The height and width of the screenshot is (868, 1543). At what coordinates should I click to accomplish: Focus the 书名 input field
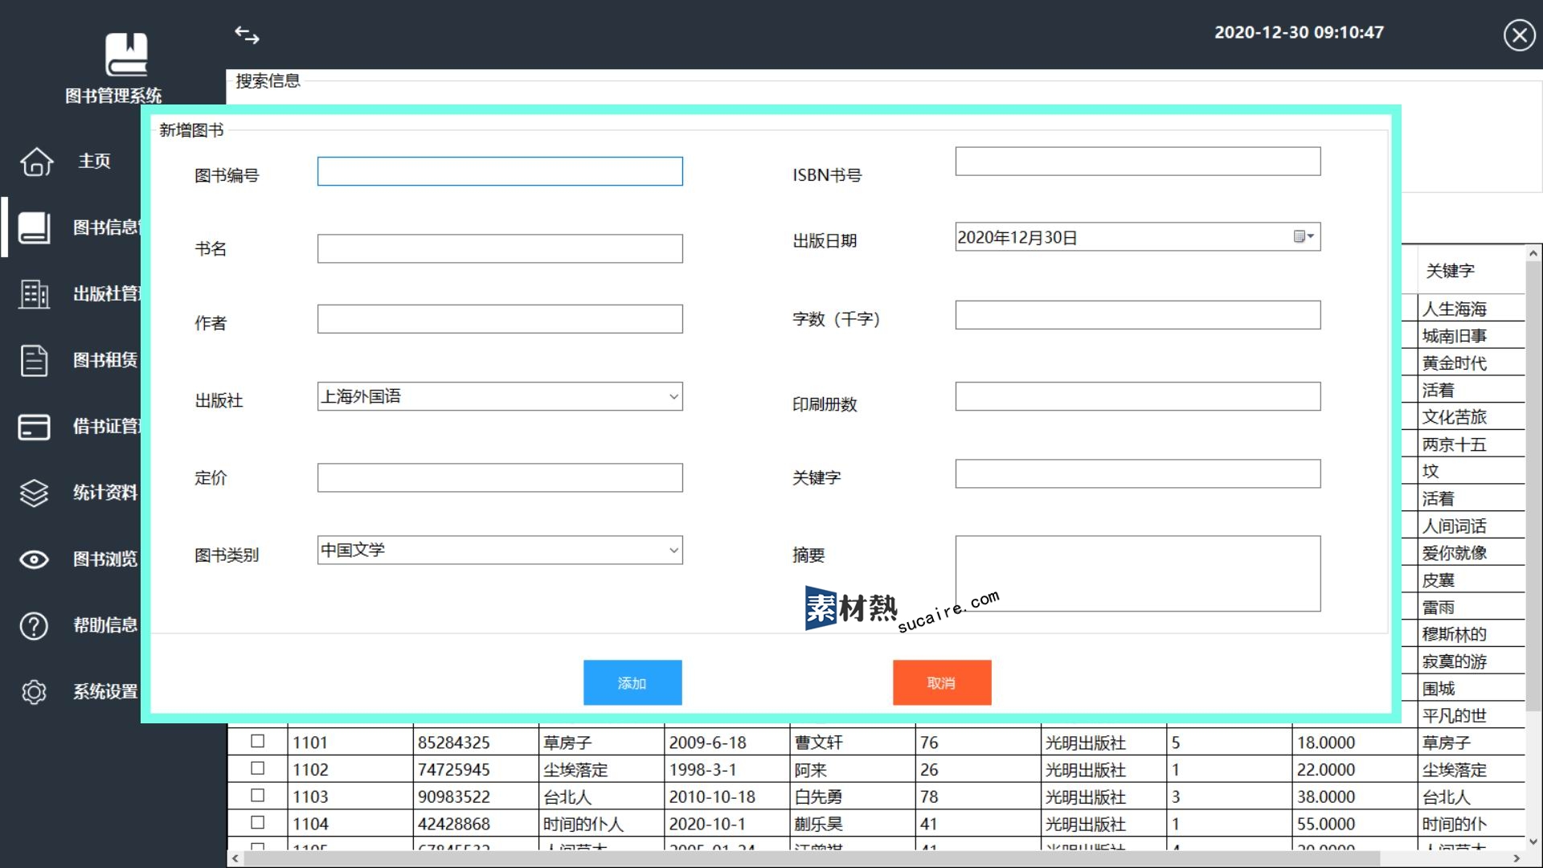pos(500,248)
